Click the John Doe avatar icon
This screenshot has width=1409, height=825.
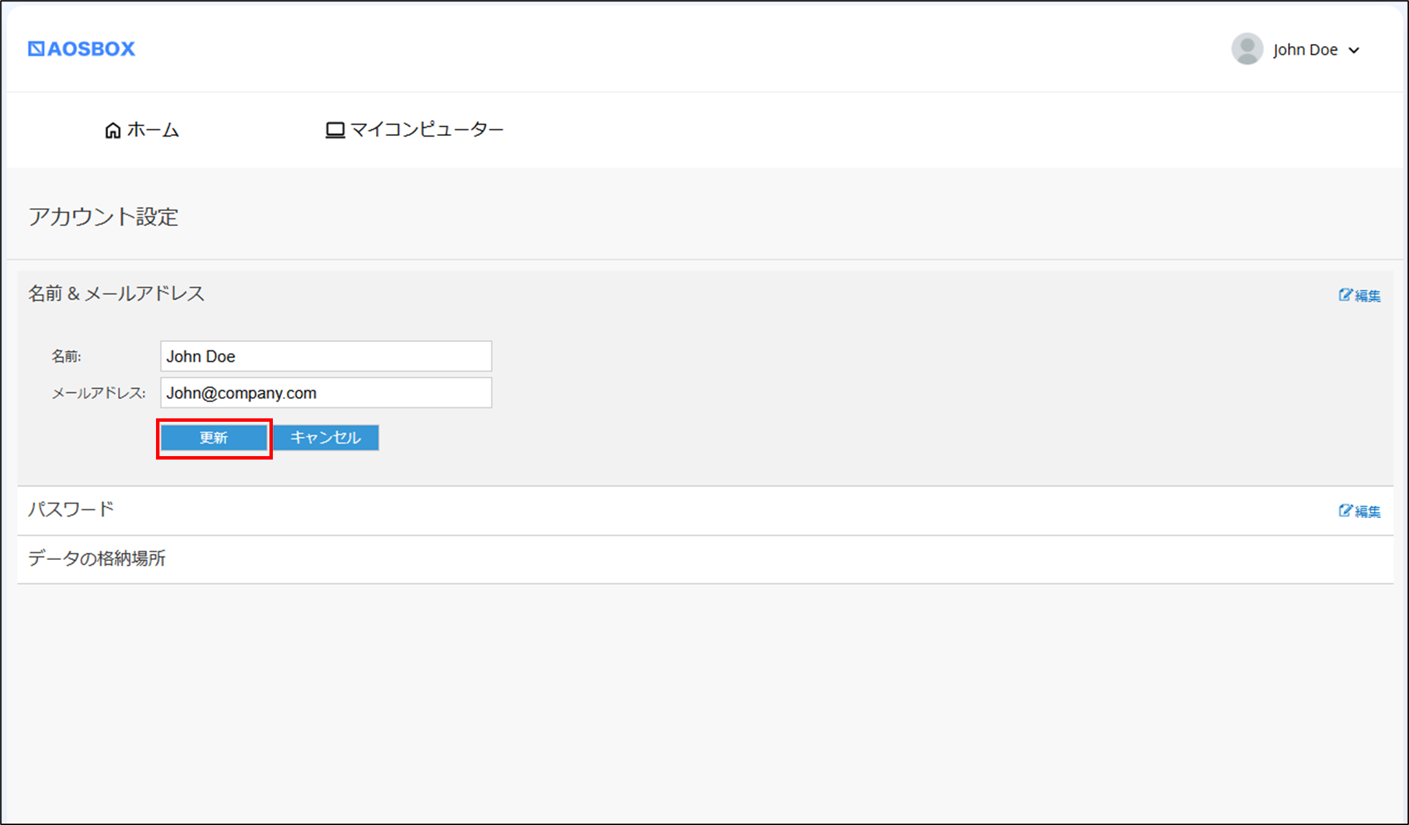tap(1247, 49)
